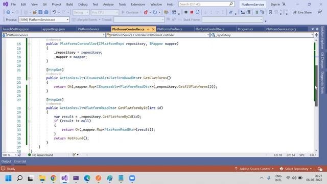Click the Open File folder icon
This screenshot has height=184, width=327.
tap(35, 12)
